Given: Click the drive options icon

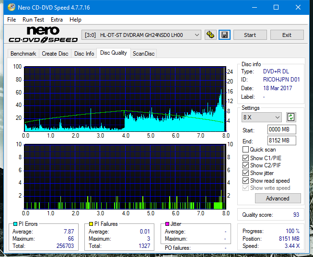Looking at the screenshot, I should [x=210, y=35].
